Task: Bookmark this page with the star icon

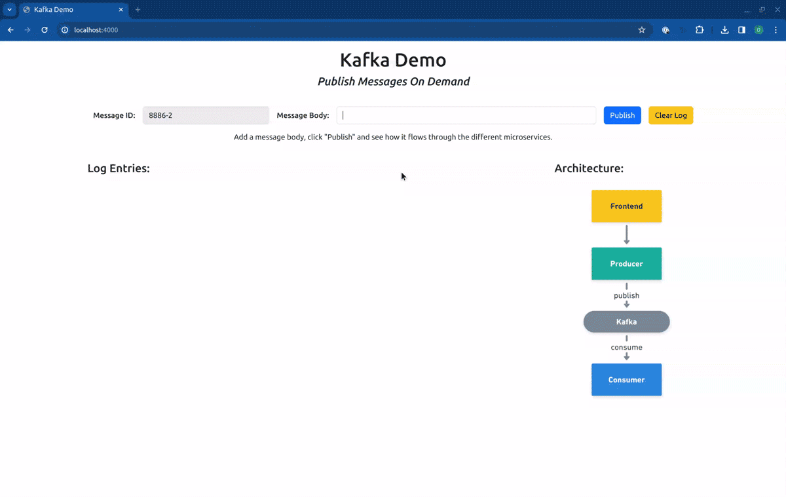Action: pyautogui.click(x=642, y=30)
